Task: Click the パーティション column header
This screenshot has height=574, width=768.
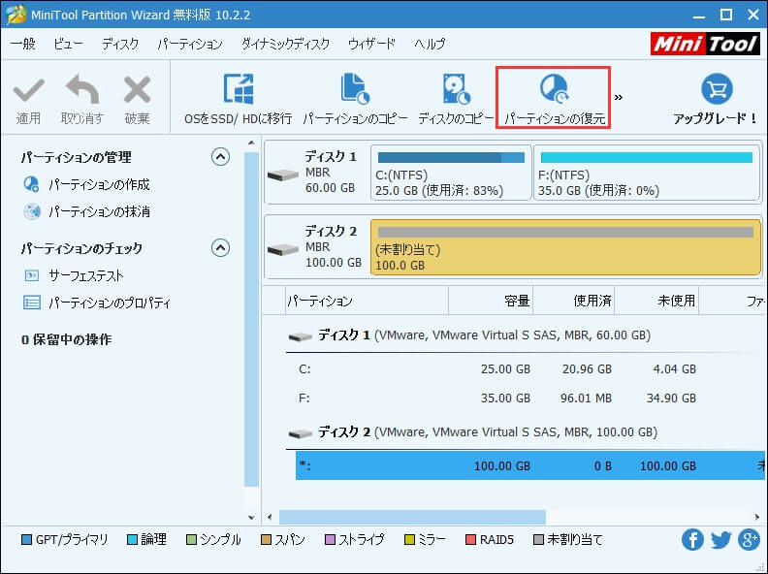Action: [368, 301]
